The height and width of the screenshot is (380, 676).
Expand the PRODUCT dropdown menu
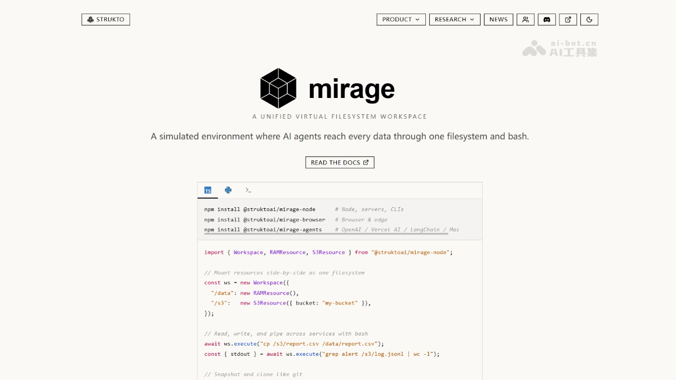pyautogui.click(x=401, y=19)
